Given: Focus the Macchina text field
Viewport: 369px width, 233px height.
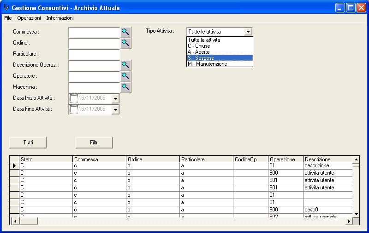Looking at the screenshot, I should tap(94, 87).
